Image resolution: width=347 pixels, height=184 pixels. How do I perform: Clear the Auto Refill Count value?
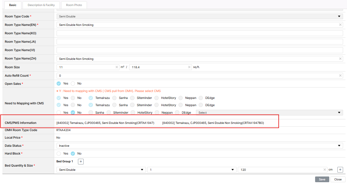pos(340,76)
